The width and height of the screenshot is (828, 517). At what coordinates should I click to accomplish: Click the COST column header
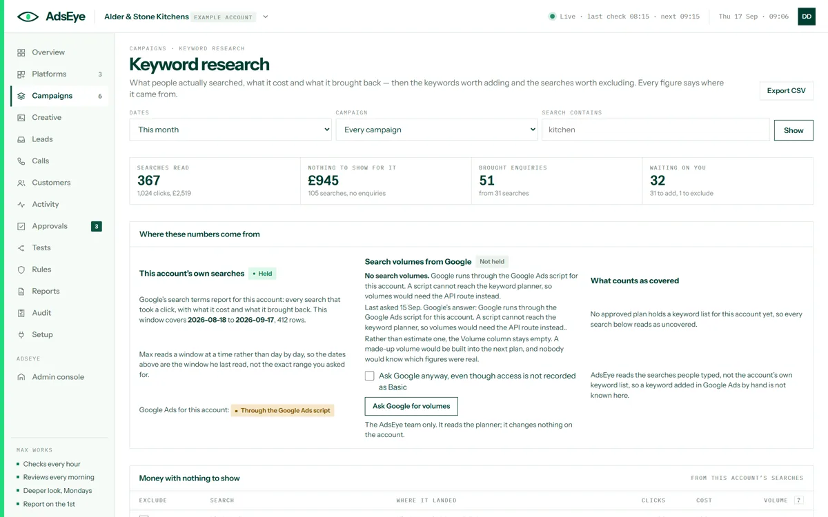[704, 500]
